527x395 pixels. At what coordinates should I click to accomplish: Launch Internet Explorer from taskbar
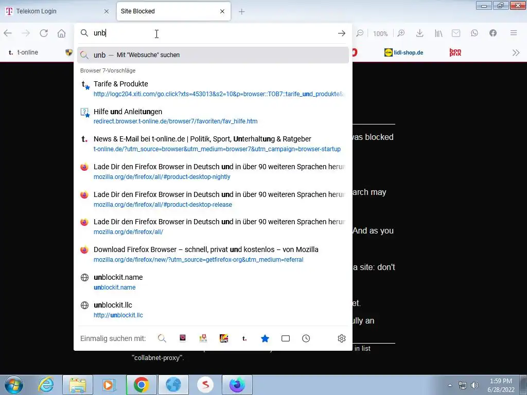46,385
